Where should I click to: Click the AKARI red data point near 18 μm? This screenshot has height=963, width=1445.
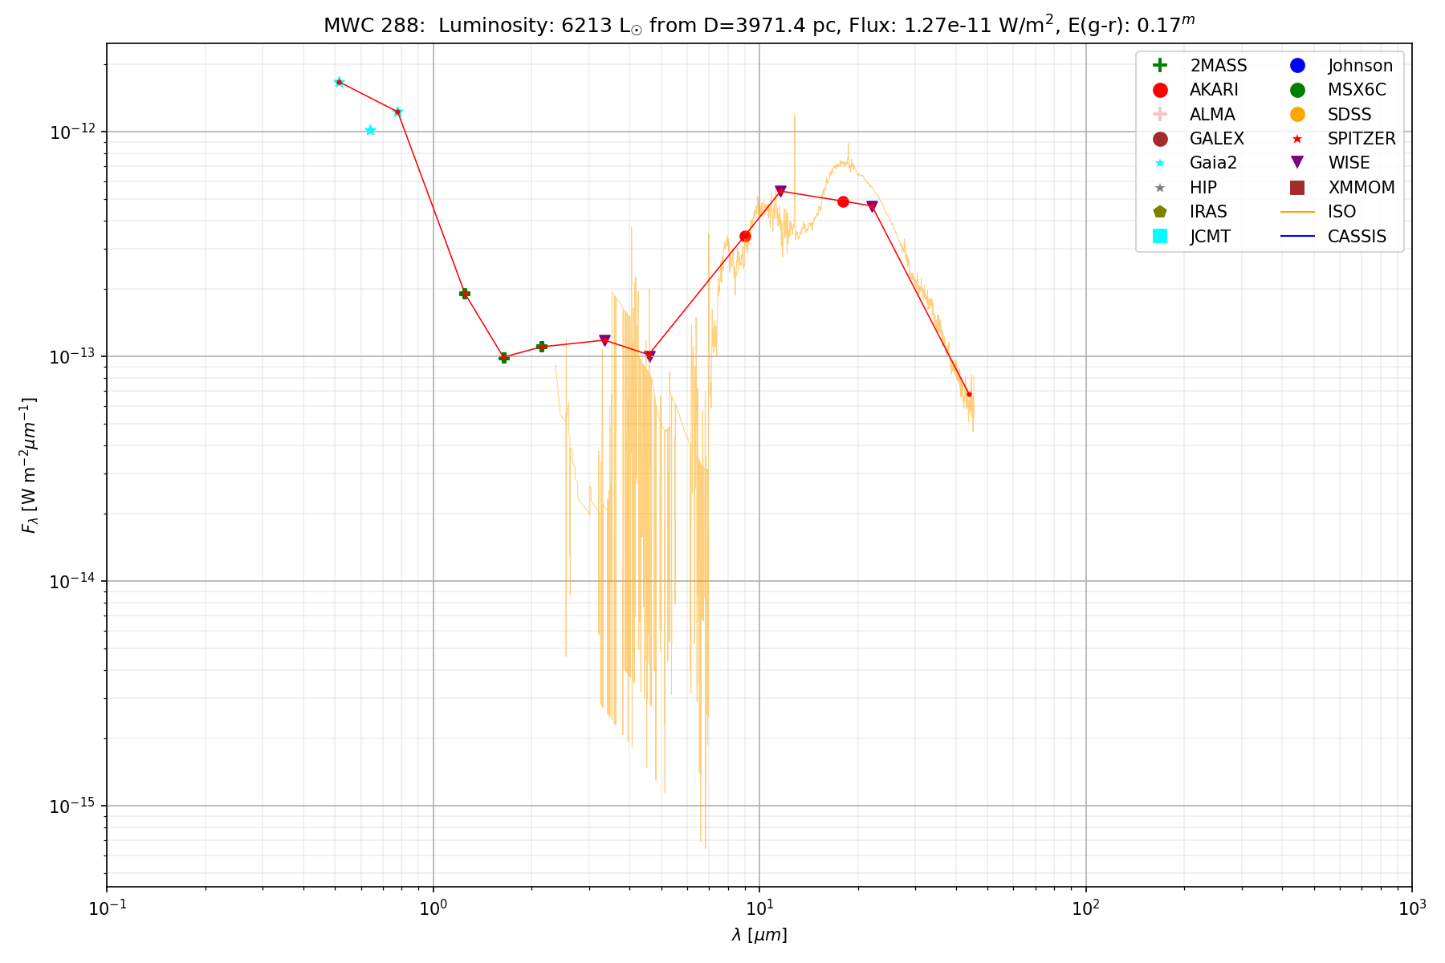(x=843, y=201)
